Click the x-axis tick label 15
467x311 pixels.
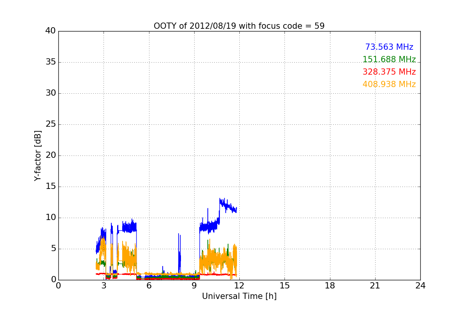coord(284,286)
